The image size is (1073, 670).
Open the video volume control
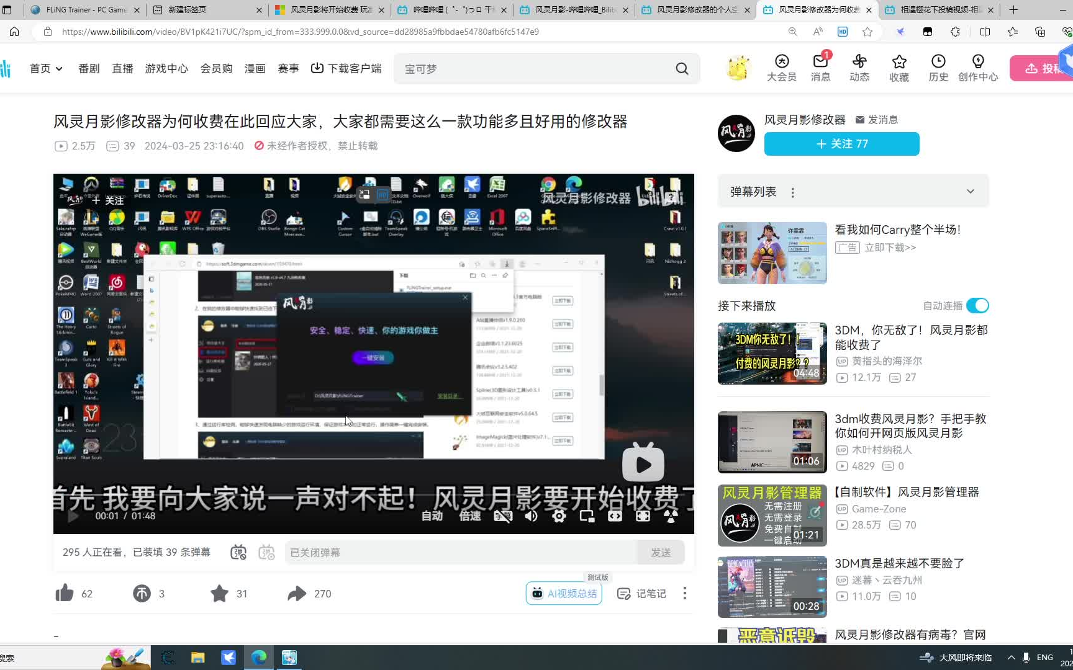click(531, 516)
